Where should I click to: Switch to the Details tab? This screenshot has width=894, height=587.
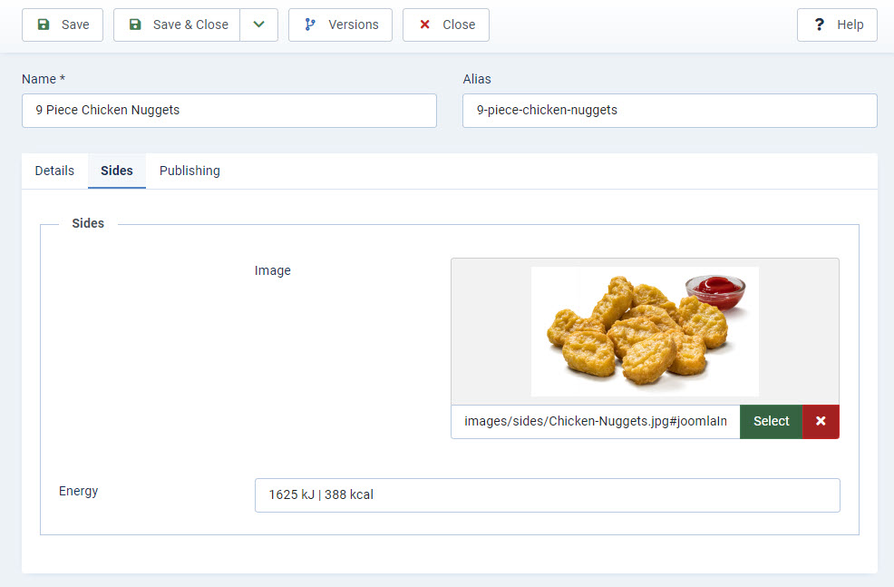point(54,171)
